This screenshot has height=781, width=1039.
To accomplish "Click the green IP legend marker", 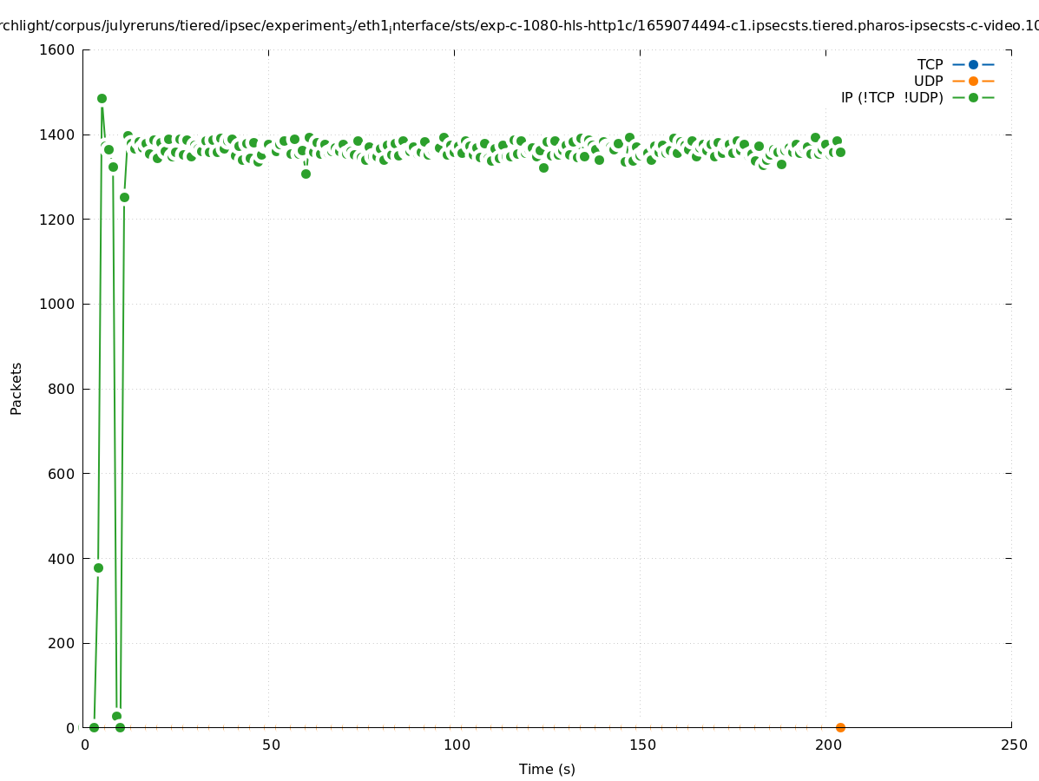I will pyautogui.click(x=973, y=97).
